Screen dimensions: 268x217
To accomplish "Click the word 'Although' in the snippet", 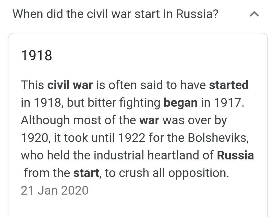I will pos(45,121).
